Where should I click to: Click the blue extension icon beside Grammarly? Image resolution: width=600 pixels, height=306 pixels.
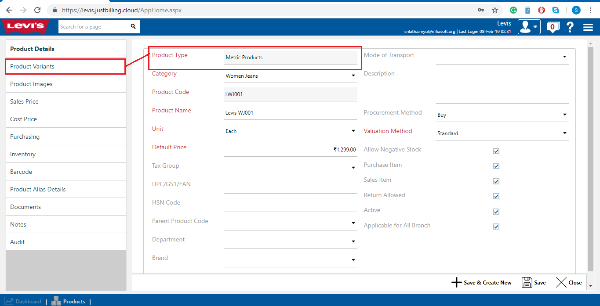click(x=527, y=10)
